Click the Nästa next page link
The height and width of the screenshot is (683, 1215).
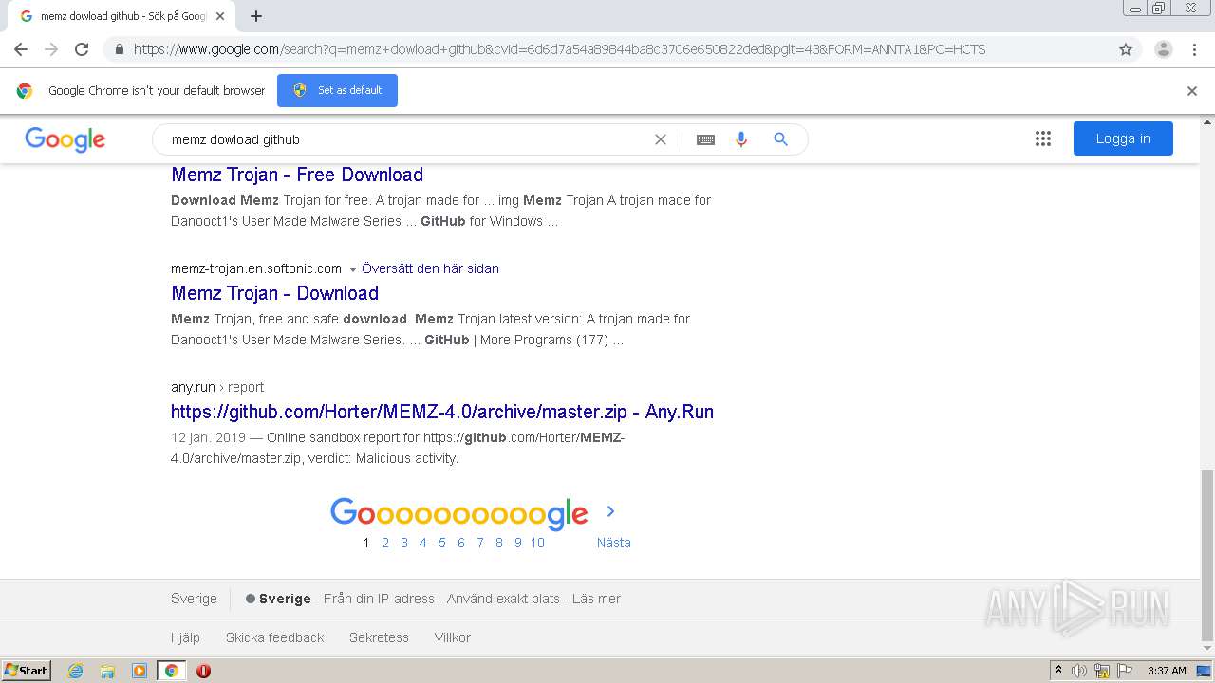[613, 543]
